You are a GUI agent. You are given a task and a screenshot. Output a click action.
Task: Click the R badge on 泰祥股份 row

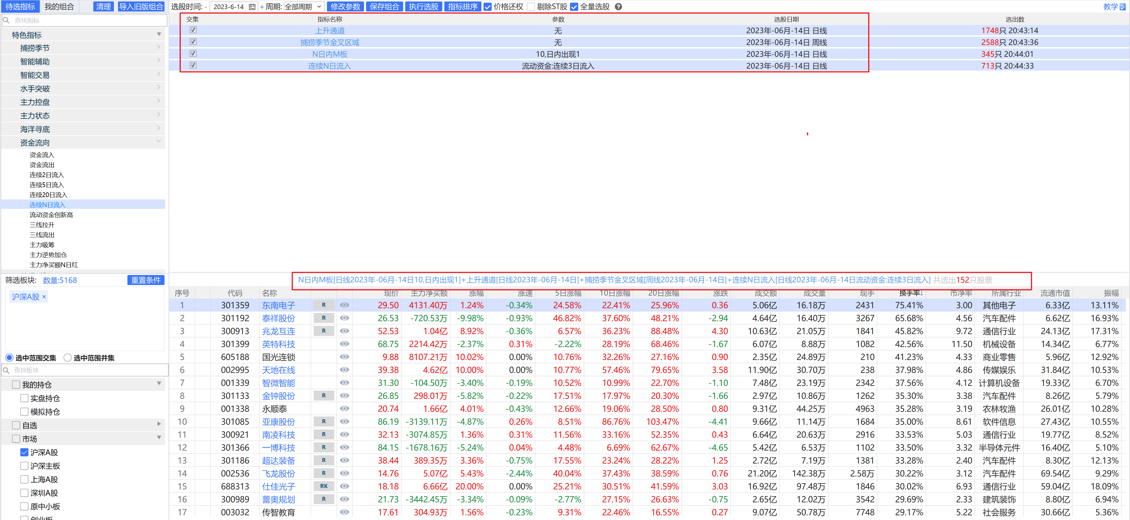point(324,318)
